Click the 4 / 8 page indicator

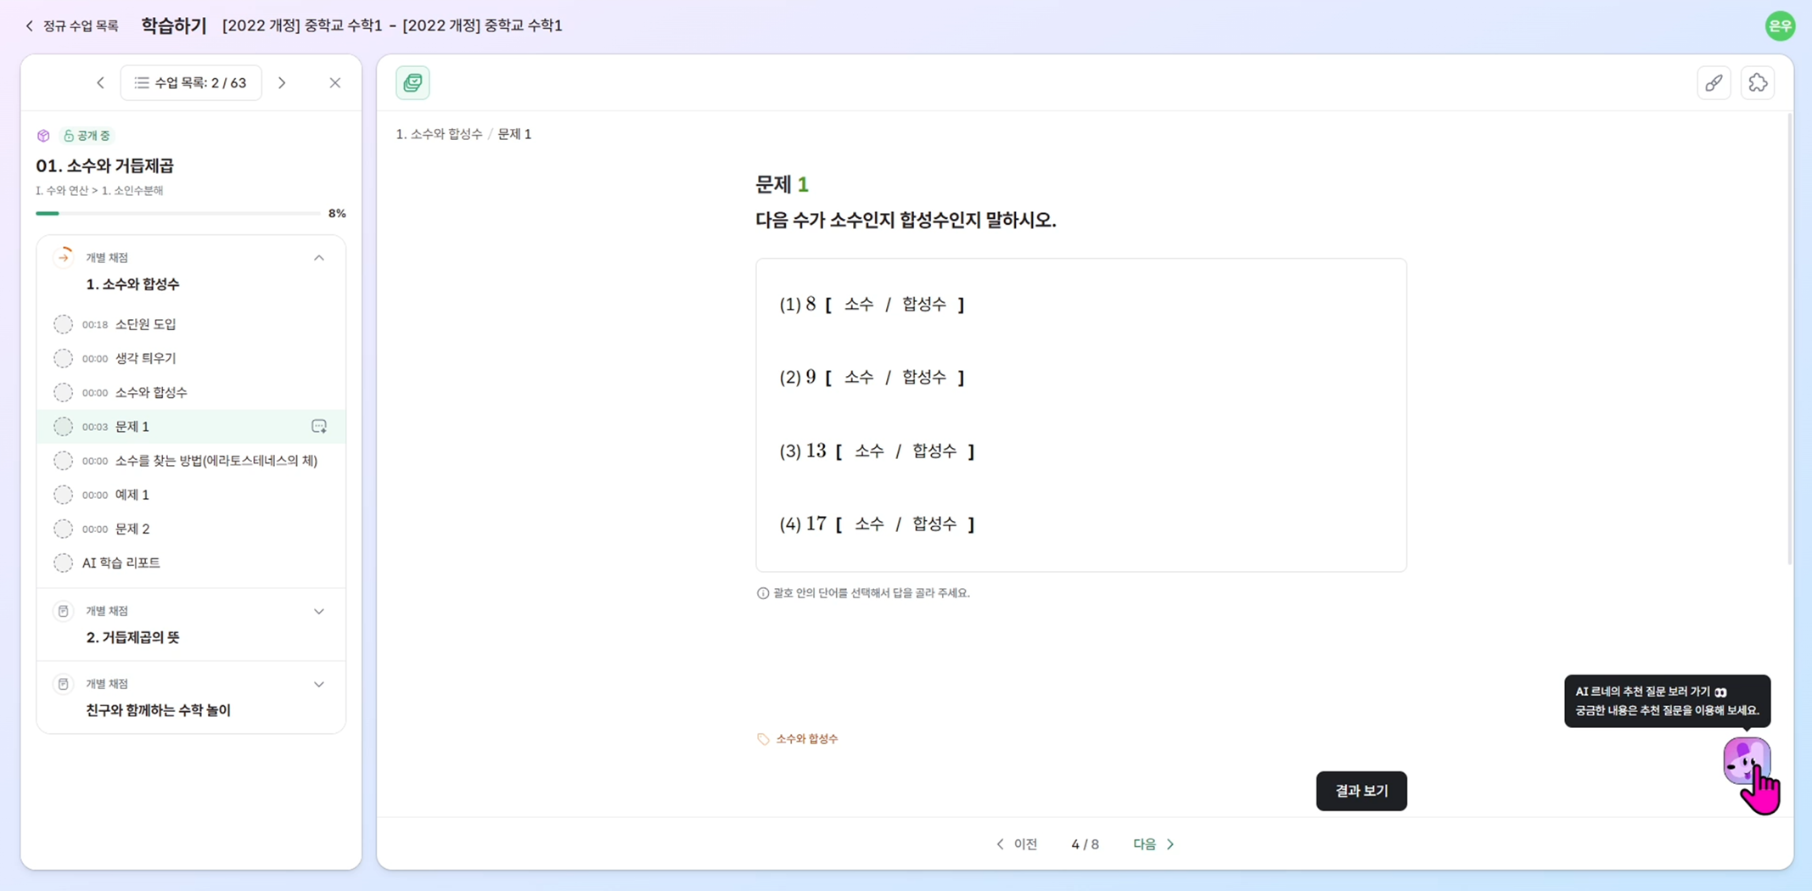pos(1085,844)
